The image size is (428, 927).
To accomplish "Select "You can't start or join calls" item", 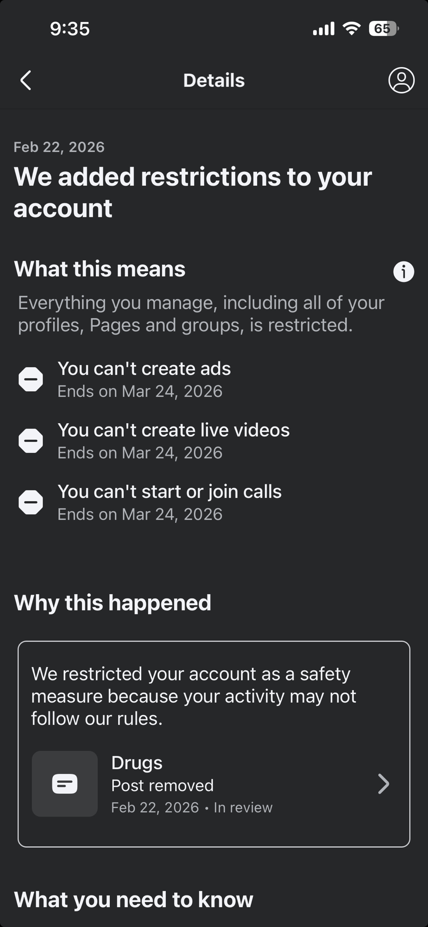I will (x=170, y=492).
